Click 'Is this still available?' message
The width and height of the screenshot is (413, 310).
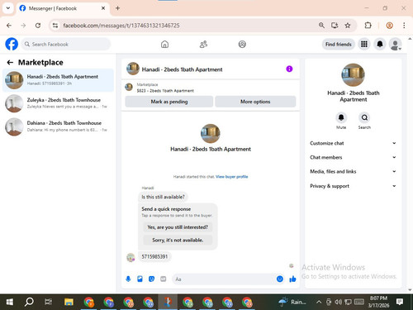163,197
